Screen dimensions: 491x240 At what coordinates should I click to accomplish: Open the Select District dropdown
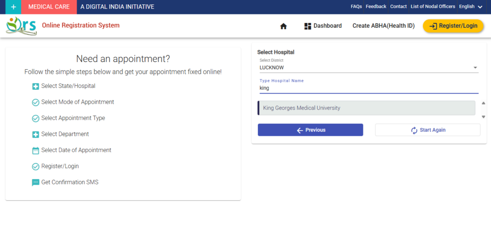point(368,68)
